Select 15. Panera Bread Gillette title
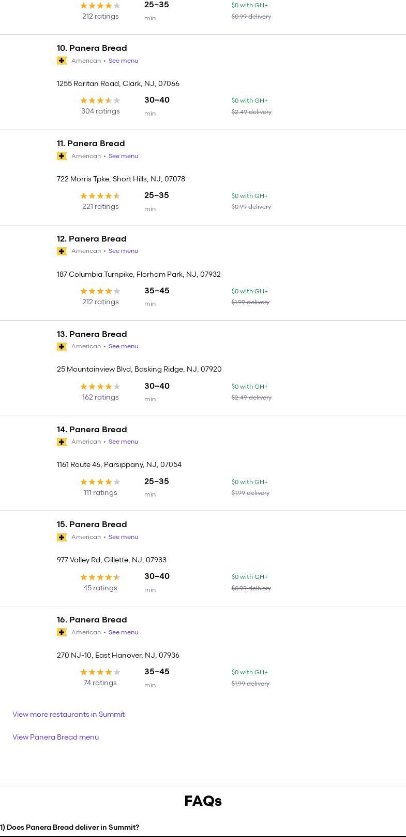Screen dimensions: 406x837 92,524
